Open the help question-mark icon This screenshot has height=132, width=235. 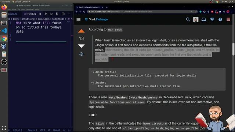(220, 19)
